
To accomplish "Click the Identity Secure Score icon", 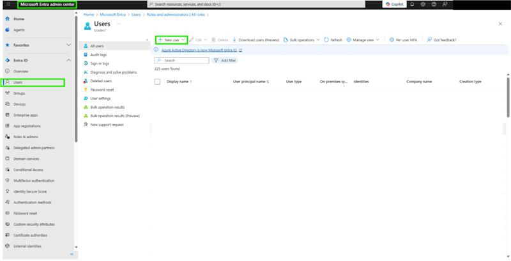I will 8,191.
